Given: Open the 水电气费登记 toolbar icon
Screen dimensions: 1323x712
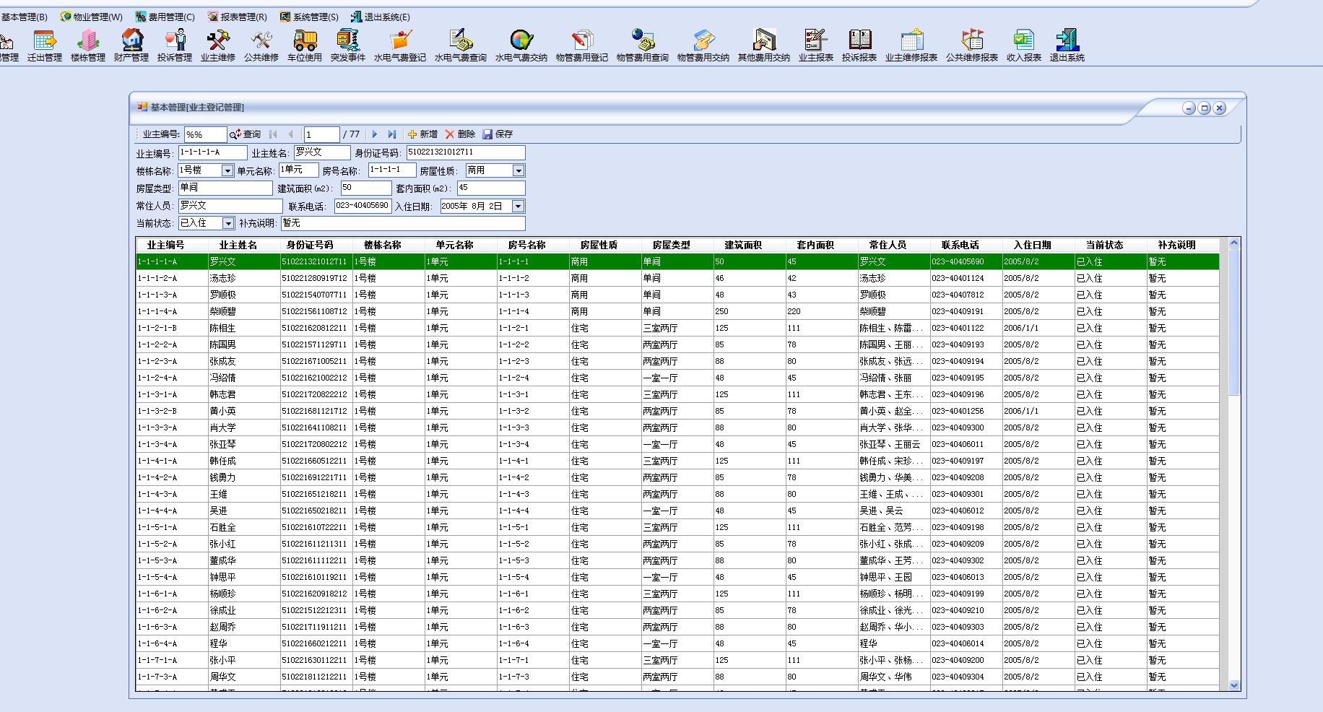Looking at the screenshot, I should (x=400, y=45).
